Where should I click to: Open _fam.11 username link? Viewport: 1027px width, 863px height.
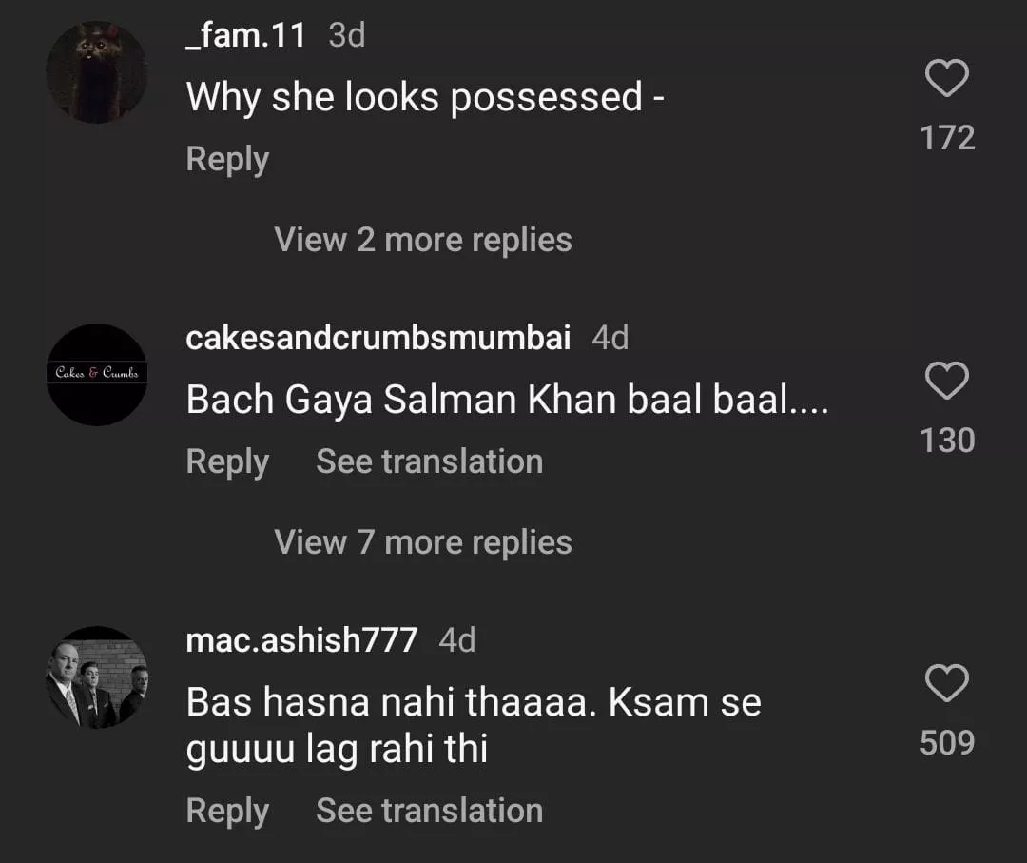click(246, 36)
